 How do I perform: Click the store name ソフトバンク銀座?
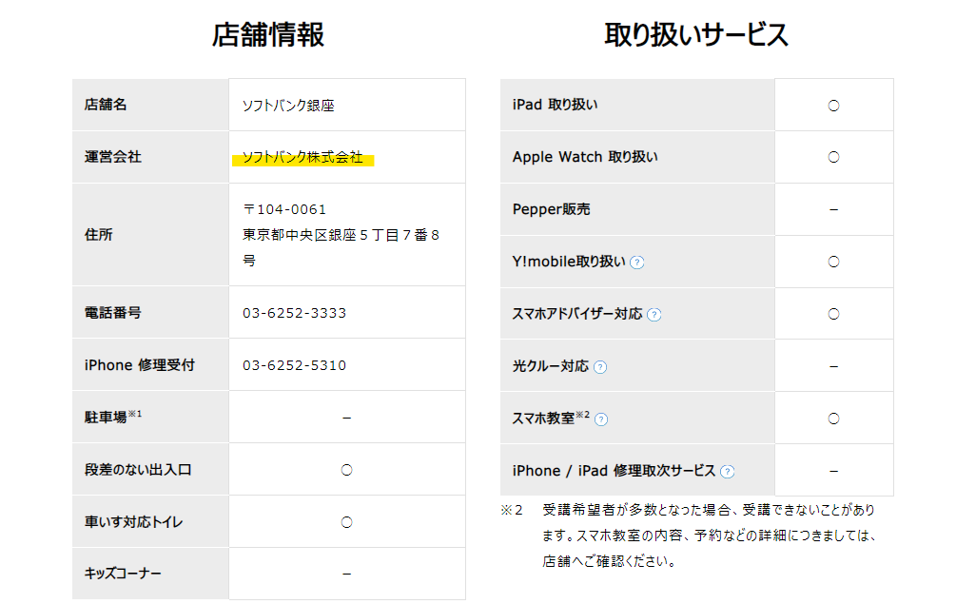point(288,106)
